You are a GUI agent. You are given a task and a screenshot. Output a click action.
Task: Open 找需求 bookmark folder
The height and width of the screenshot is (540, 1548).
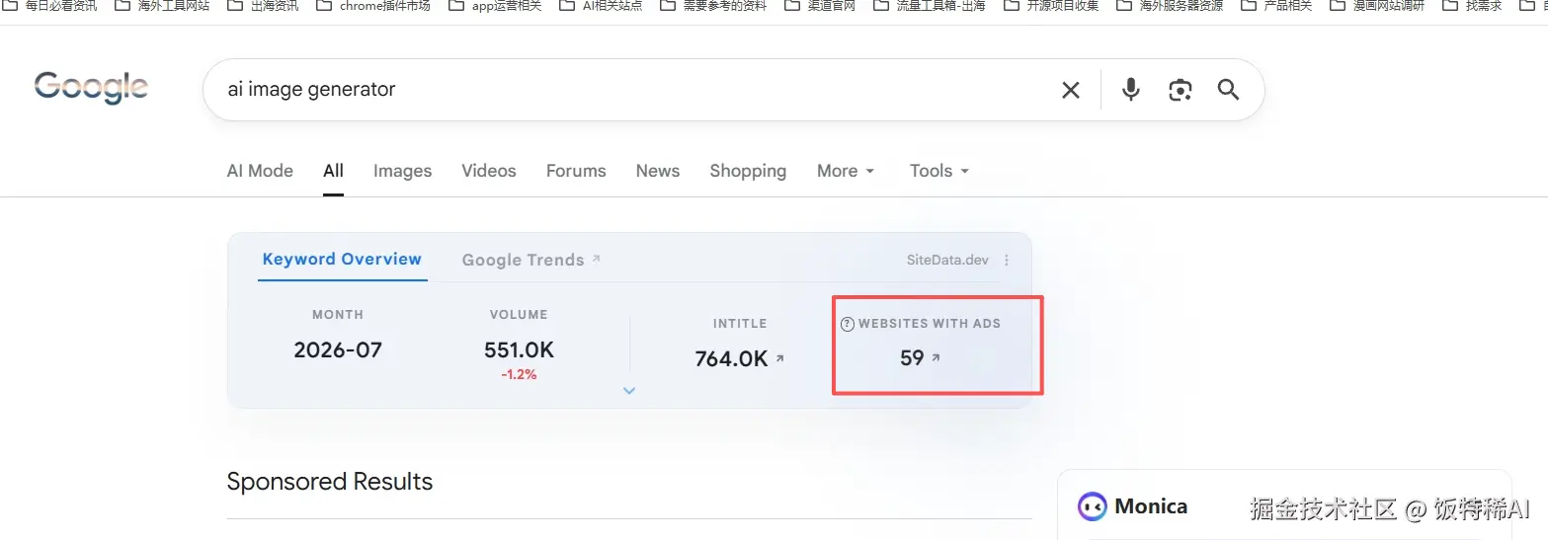click(x=1472, y=6)
